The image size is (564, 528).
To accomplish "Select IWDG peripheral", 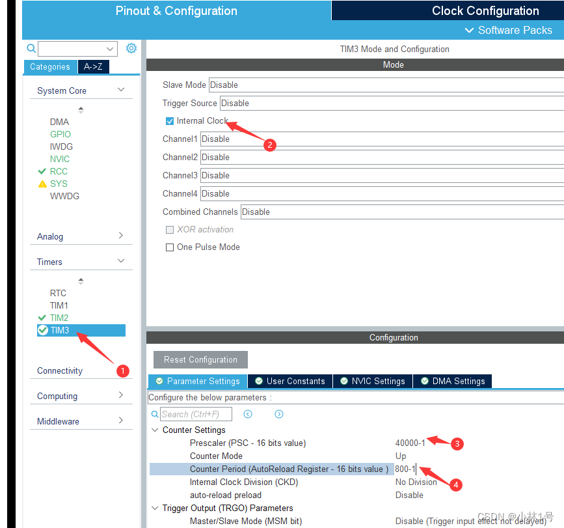I will click(61, 147).
